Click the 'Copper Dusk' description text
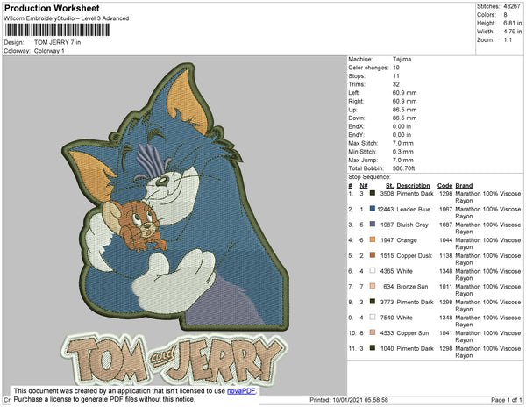Image resolution: width=526 pixels, height=407 pixels. click(x=415, y=255)
